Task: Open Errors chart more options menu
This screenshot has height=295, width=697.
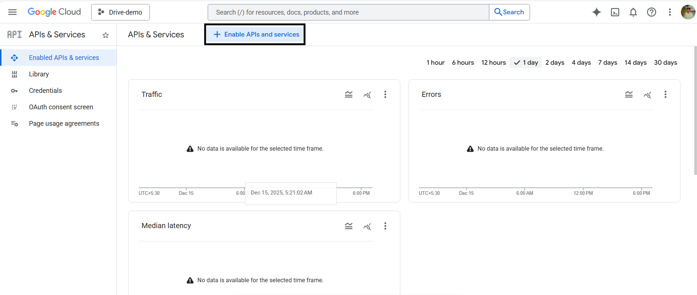Action: [x=665, y=95]
